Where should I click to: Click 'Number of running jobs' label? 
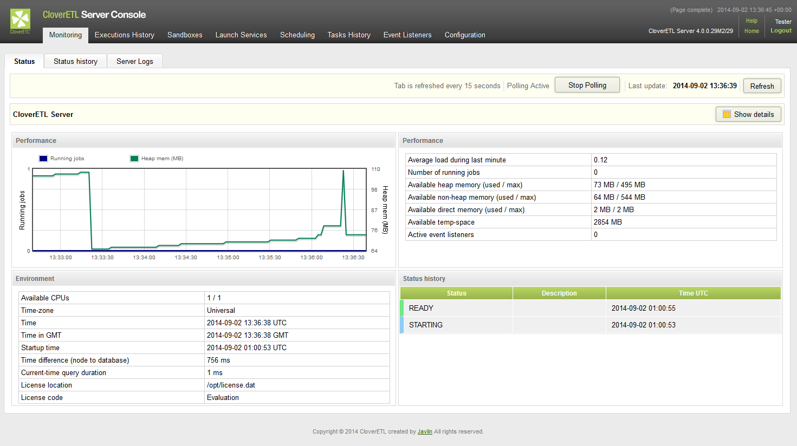pos(444,172)
